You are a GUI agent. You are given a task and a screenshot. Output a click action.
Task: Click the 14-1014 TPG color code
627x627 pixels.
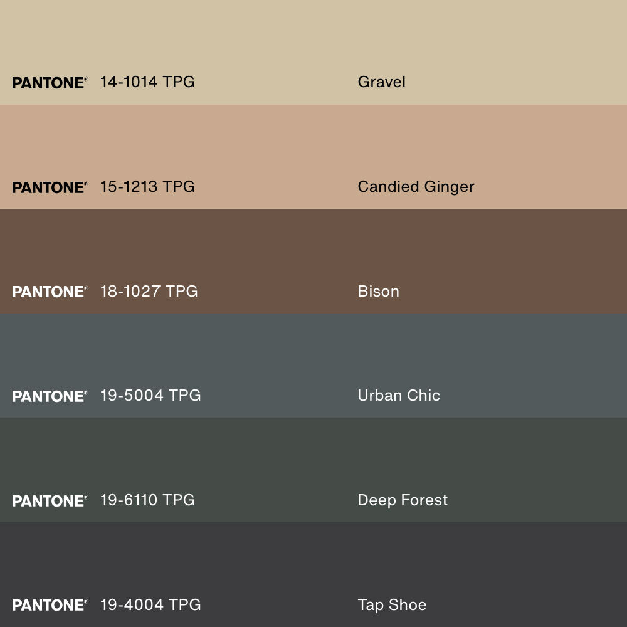(147, 82)
